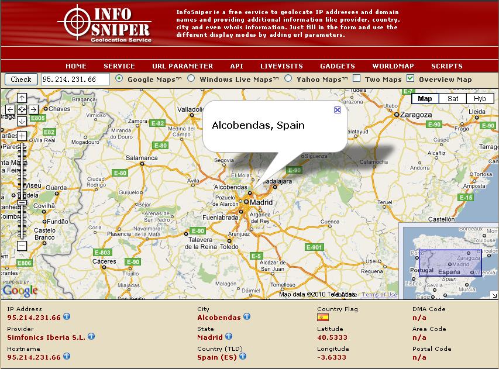Image resolution: width=499 pixels, height=369 pixels.
Task: Click the latitude value 40.5333
Action: click(x=332, y=337)
